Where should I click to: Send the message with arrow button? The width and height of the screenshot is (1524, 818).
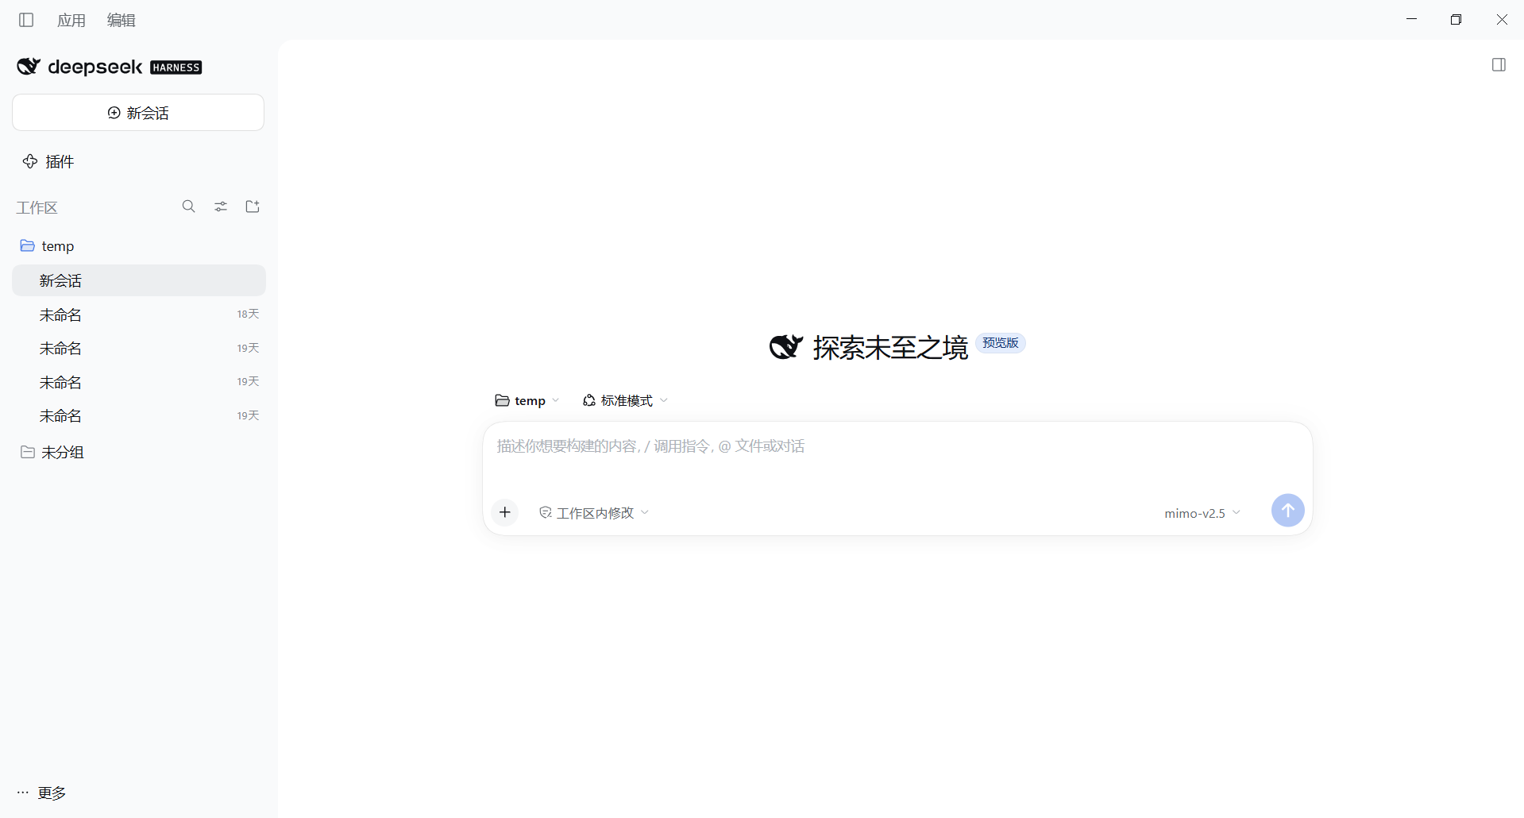click(x=1287, y=510)
